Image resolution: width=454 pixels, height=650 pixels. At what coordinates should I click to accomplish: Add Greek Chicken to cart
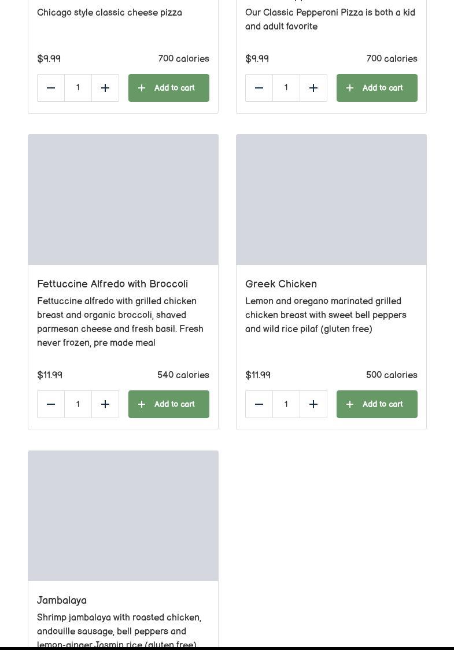click(x=377, y=404)
